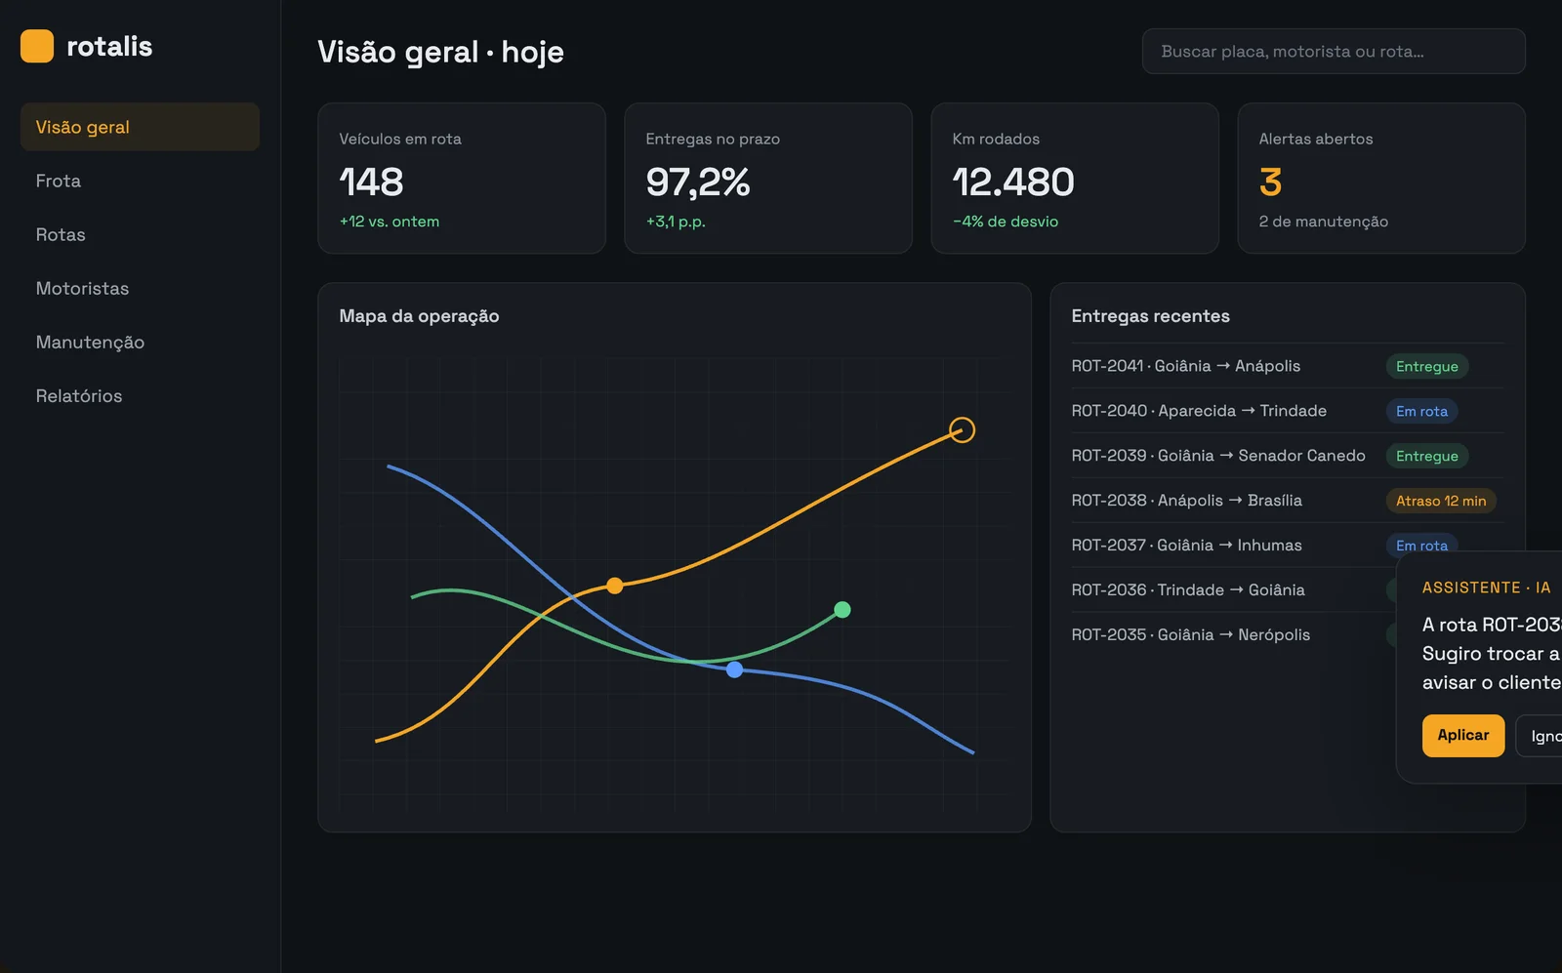Click the Entregue badge on ROT-2041

pyautogui.click(x=1427, y=366)
